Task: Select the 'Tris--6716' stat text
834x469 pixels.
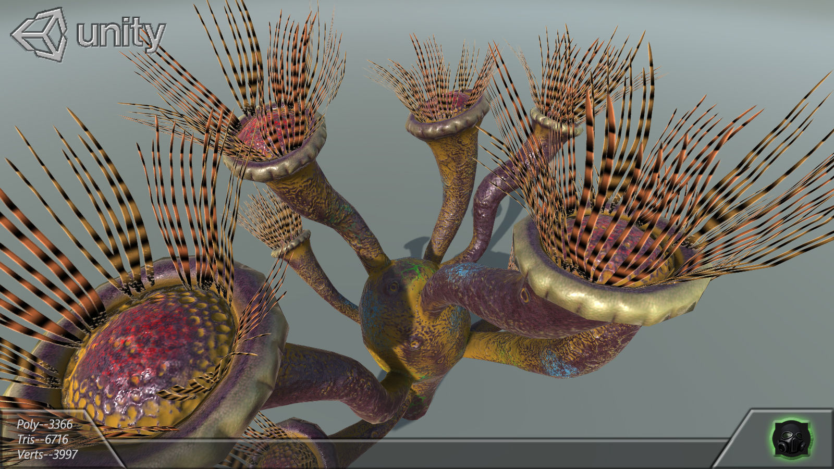Action: [43, 439]
